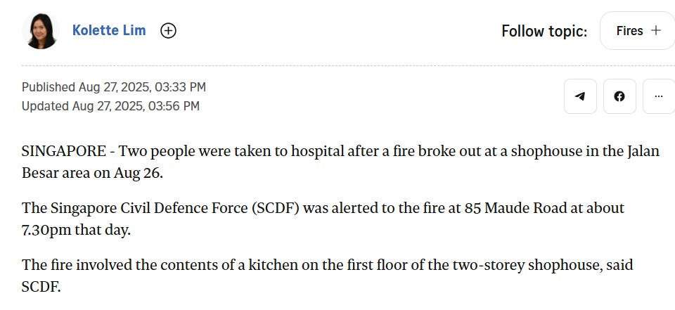Open more sharing options with the ellipsis icon

(x=659, y=96)
